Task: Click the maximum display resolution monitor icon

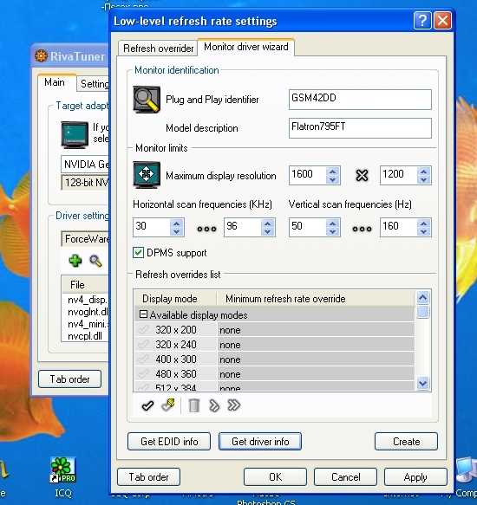Action: point(147,175)
